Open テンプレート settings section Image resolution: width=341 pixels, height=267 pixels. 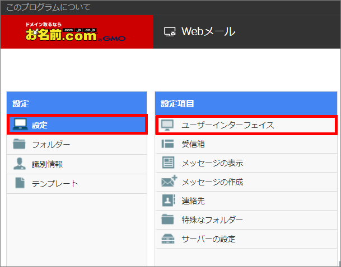[77, 184]
